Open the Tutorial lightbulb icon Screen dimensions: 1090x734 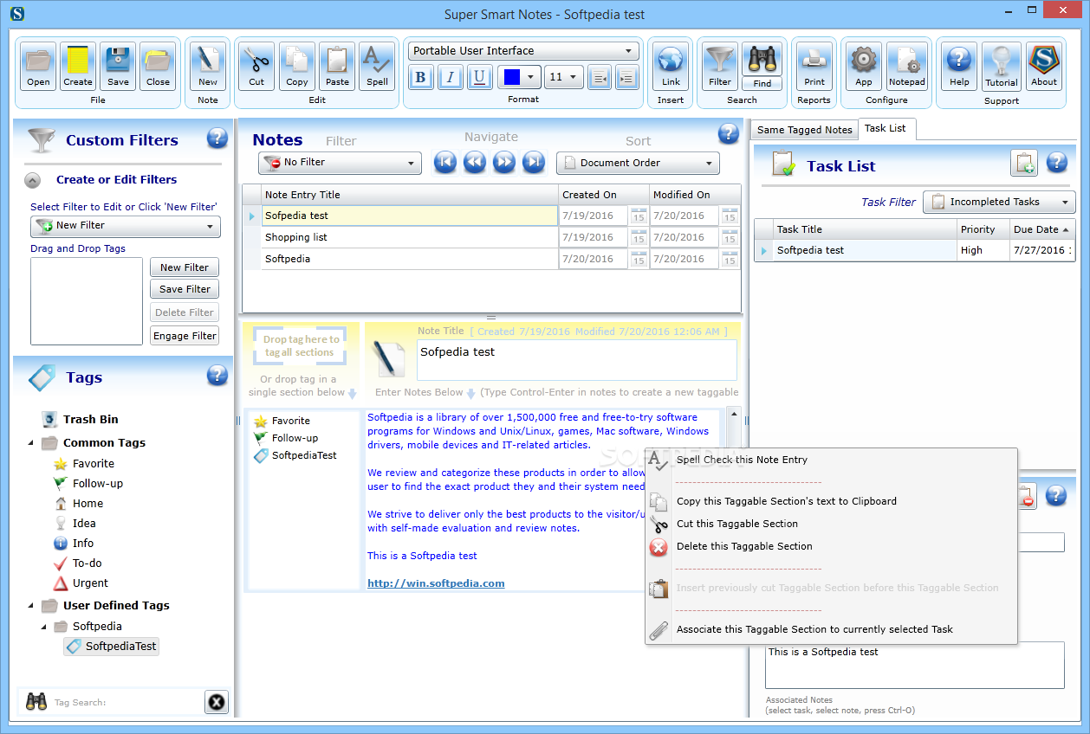coord(1002,66)
